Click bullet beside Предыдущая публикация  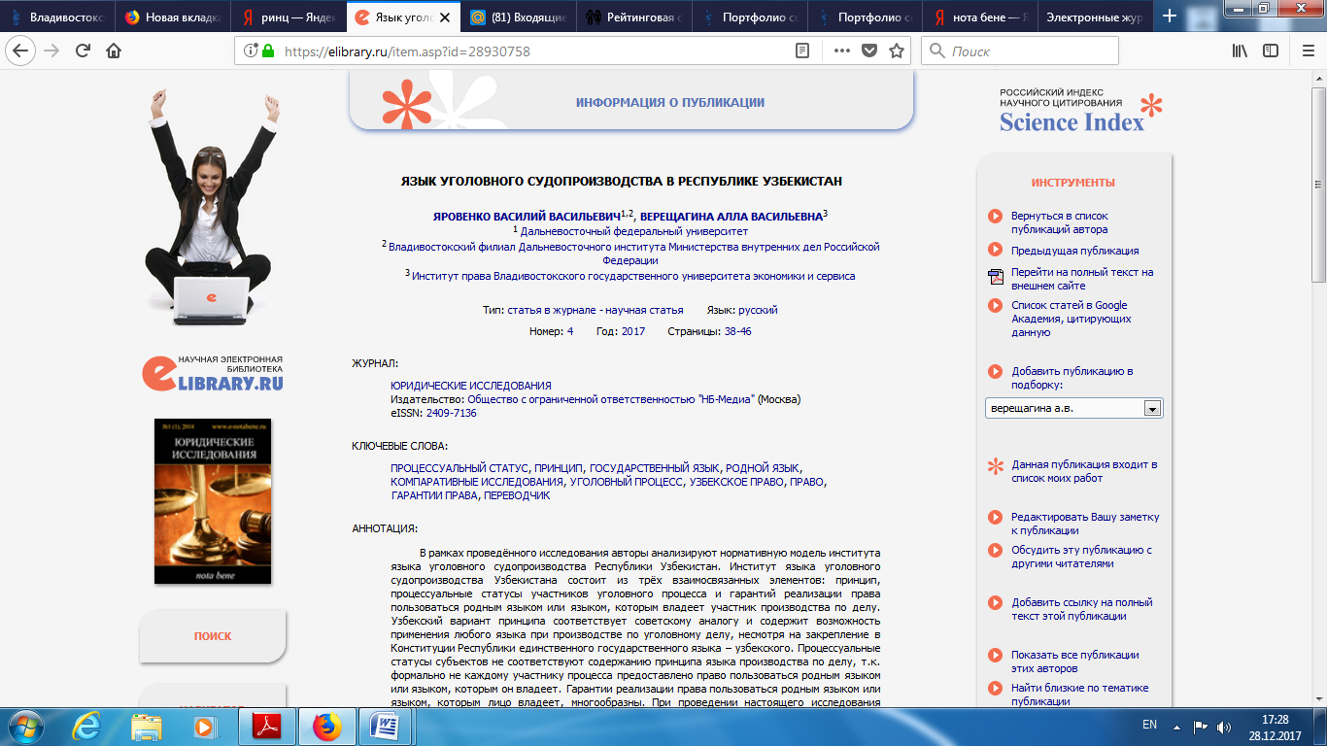995,250
